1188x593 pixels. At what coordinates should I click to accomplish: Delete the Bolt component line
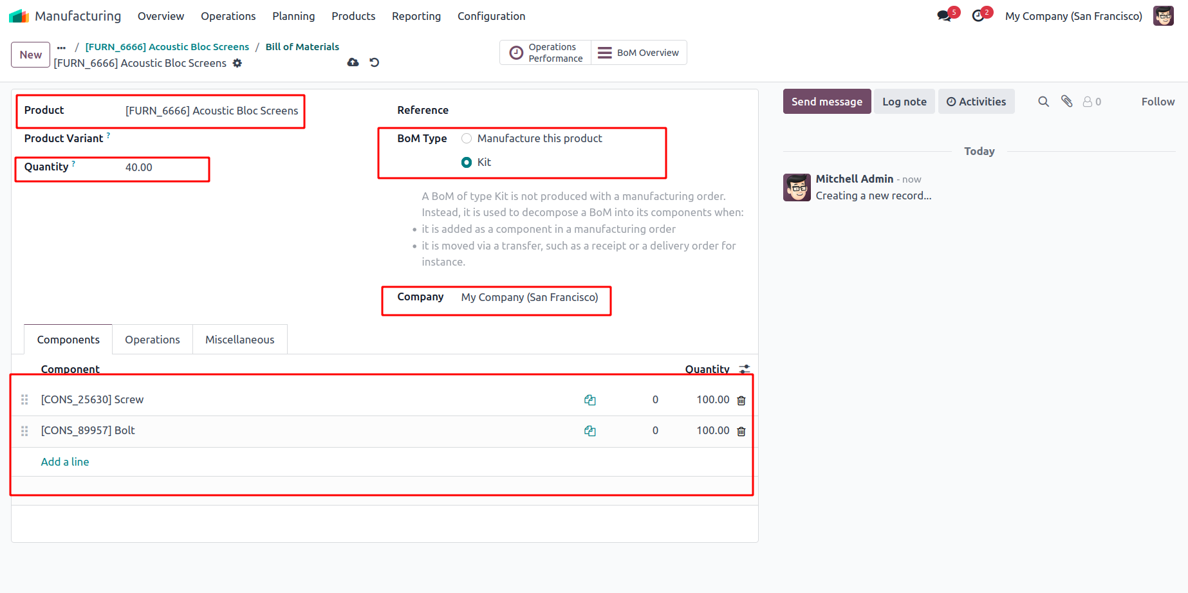(x=741, y=431)
